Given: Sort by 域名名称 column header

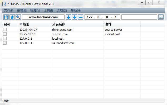Looking at the screenshot, I should (77, 24).
